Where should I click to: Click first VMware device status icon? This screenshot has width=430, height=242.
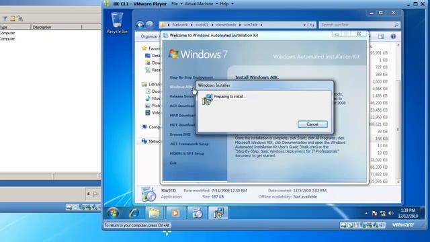tap(343, 225)
